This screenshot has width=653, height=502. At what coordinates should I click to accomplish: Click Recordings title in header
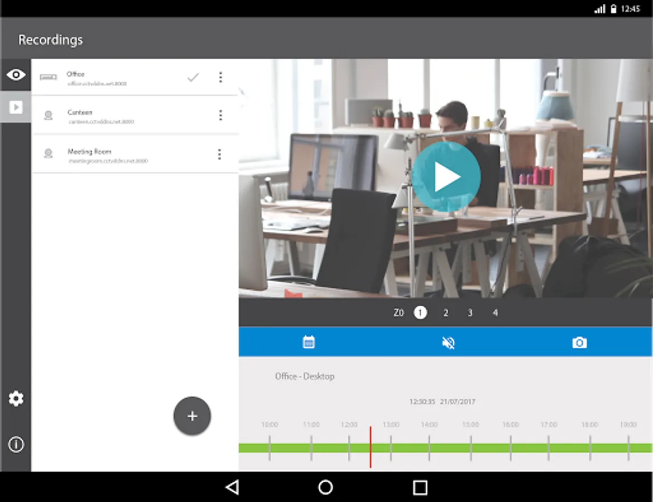(50, 40)
